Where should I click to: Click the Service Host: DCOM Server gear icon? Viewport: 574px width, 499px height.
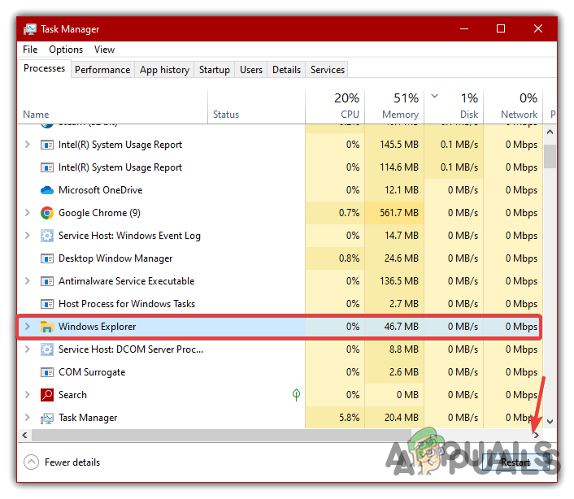pos(47,349)
